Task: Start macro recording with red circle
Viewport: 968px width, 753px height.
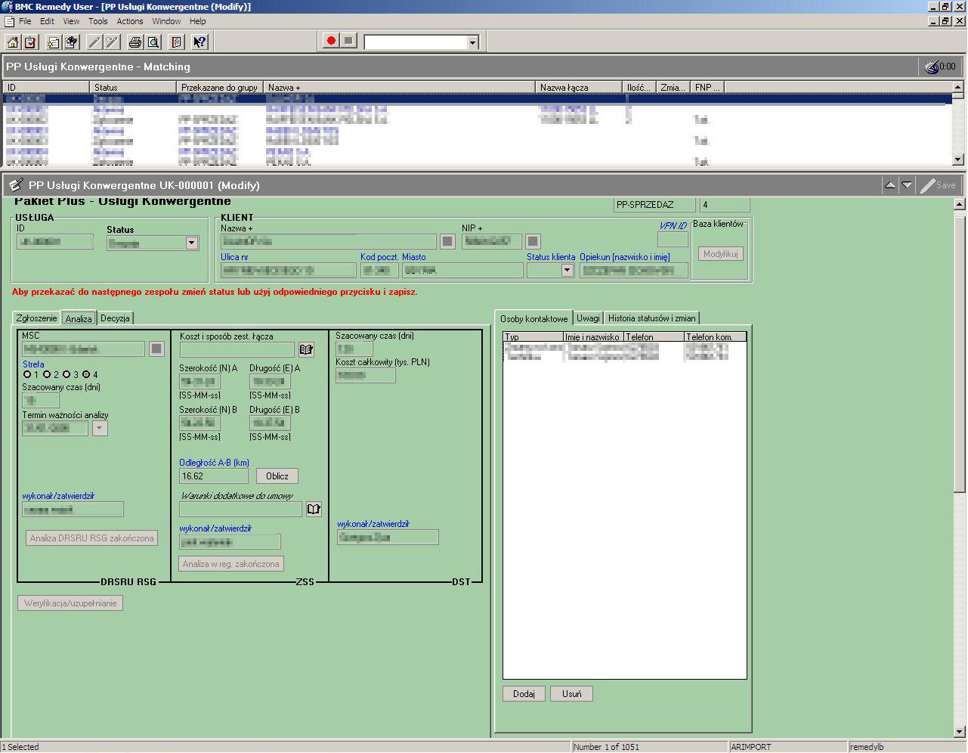Action: [x=330, y=41]
